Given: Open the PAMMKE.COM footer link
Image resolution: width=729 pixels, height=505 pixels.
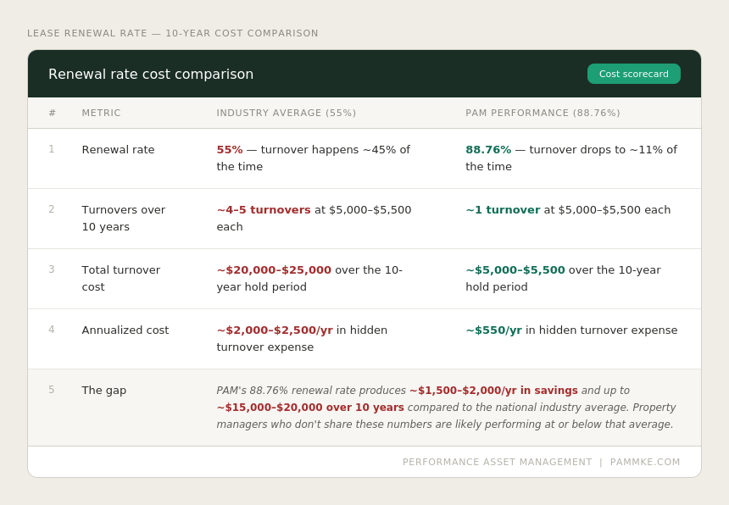Looking at the screenshot, I should [645, 462].
